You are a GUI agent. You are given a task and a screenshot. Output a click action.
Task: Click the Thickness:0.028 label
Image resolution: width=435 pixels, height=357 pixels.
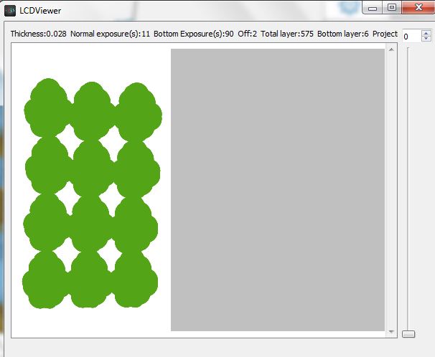click(38, 34)
